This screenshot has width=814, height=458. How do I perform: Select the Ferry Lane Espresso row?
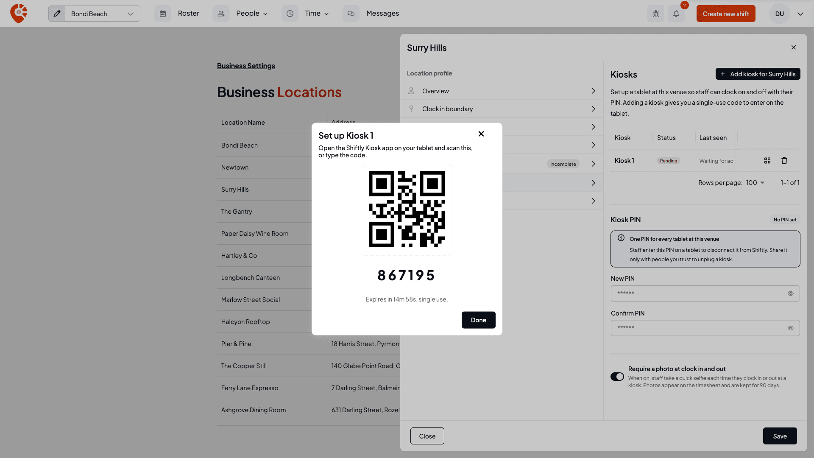point(309,388)
